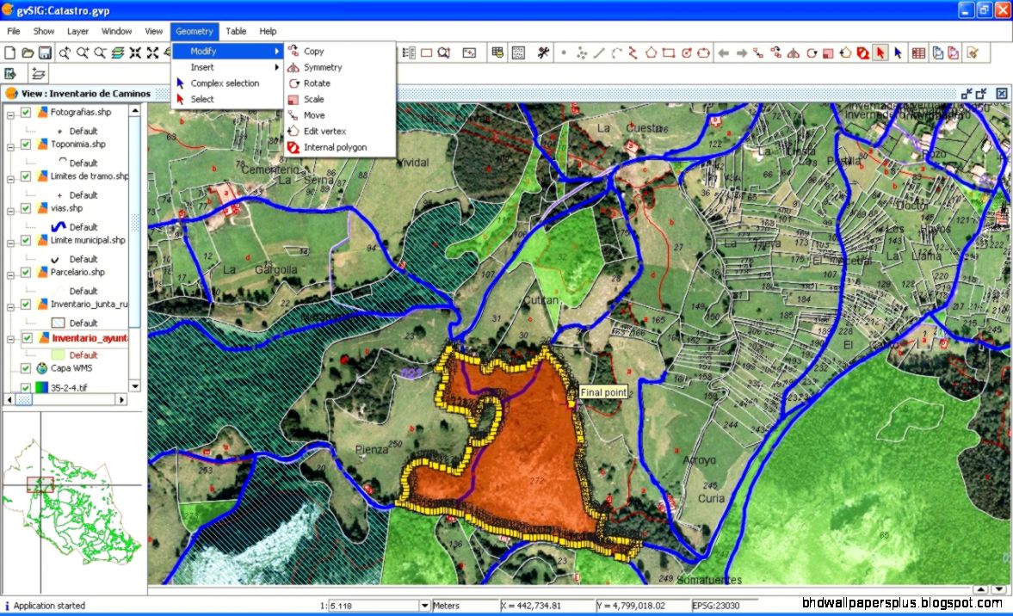
Task: Choose Edit vertex from the Modify submenu
Action: pos(324,131)
